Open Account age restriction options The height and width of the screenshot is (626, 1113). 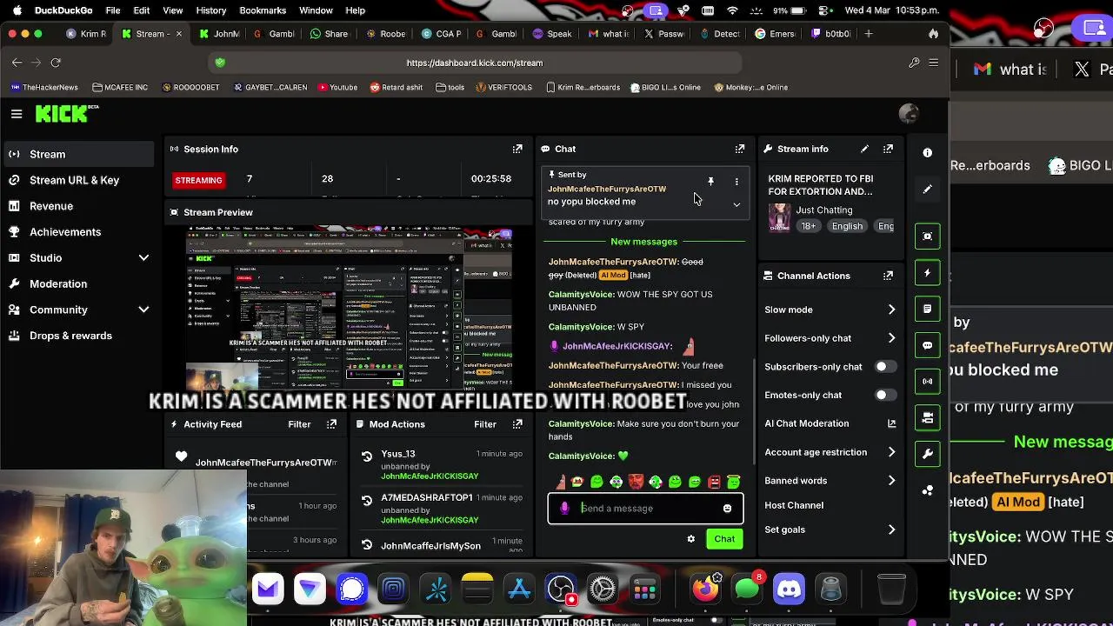[x=830, y=452]
